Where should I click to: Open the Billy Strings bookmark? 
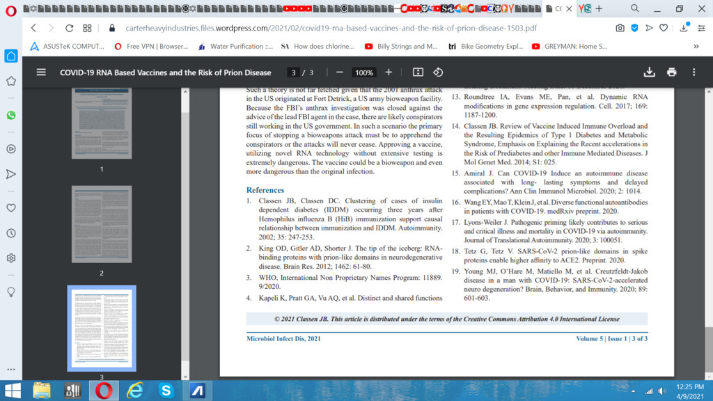[x=401, y=47]
